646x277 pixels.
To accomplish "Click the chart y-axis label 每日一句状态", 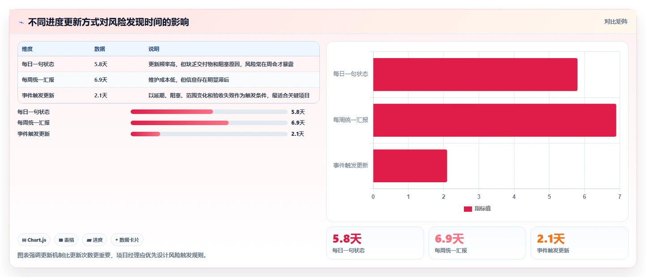I will [350, 74].
